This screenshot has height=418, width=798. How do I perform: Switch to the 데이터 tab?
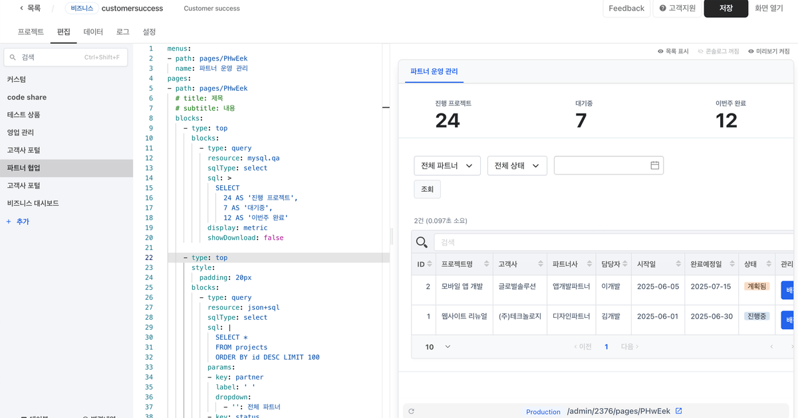pos(93,32)
